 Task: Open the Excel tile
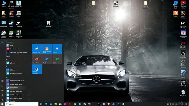tap(57, 59)
